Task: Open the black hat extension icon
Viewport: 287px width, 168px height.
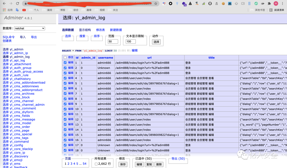Action: (263, 3)
